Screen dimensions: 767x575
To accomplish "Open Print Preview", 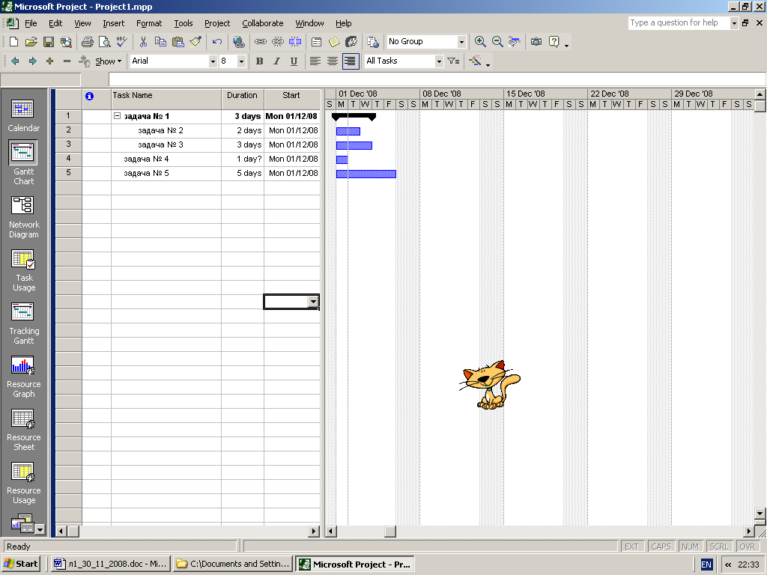I will tap(105, 42).
